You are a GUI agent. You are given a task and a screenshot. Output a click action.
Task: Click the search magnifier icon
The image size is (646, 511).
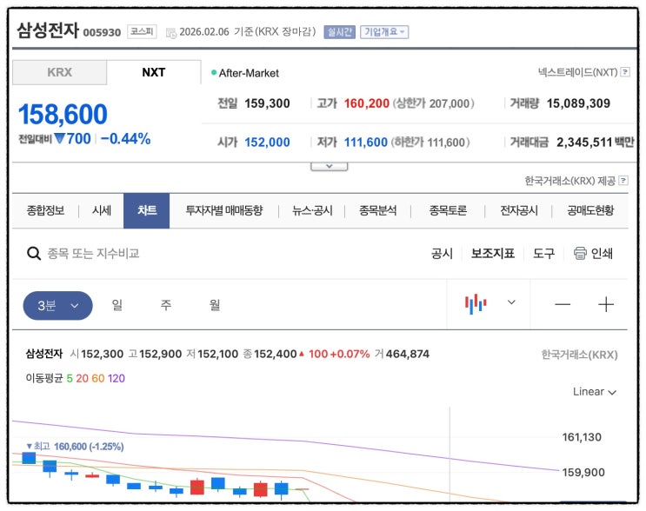click(x=33, y=253)
